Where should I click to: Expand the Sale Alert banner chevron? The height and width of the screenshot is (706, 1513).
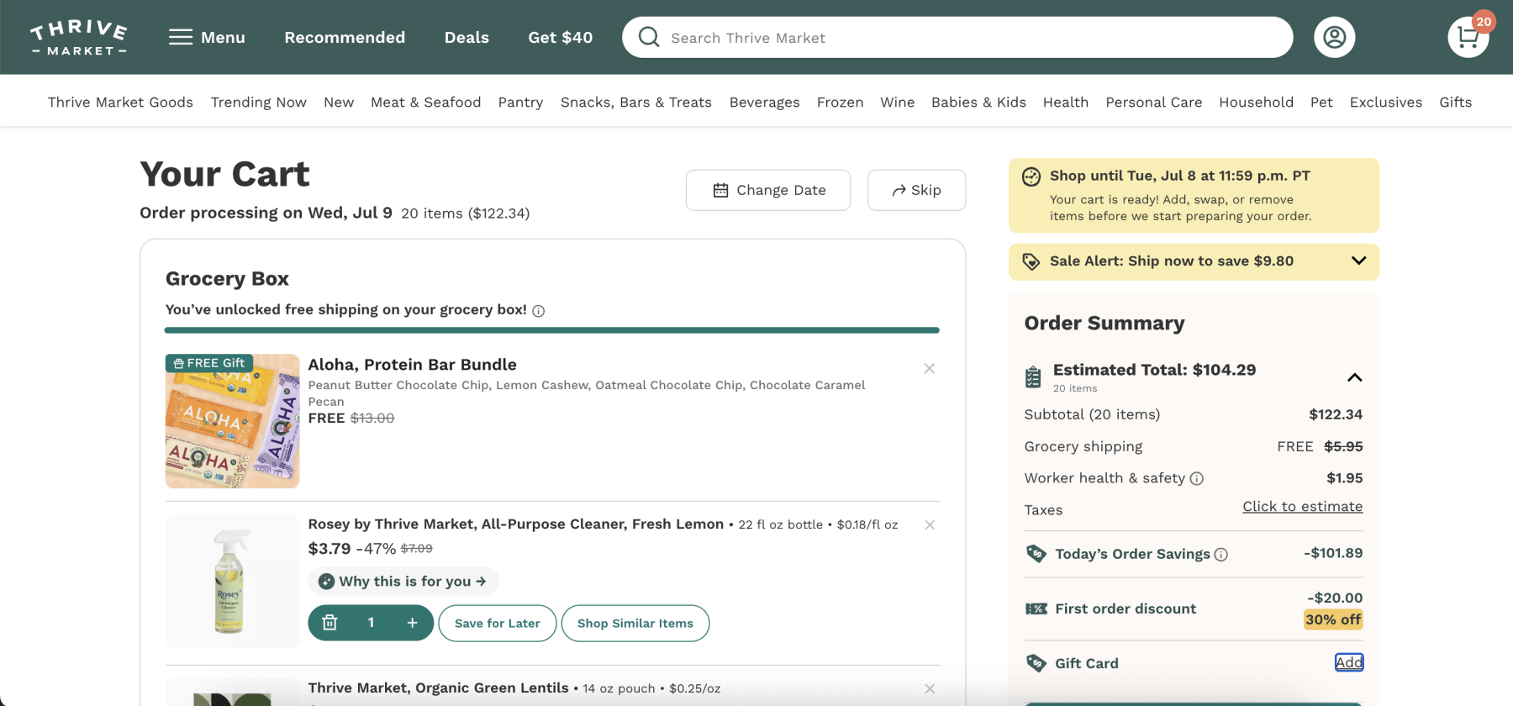1358,261
